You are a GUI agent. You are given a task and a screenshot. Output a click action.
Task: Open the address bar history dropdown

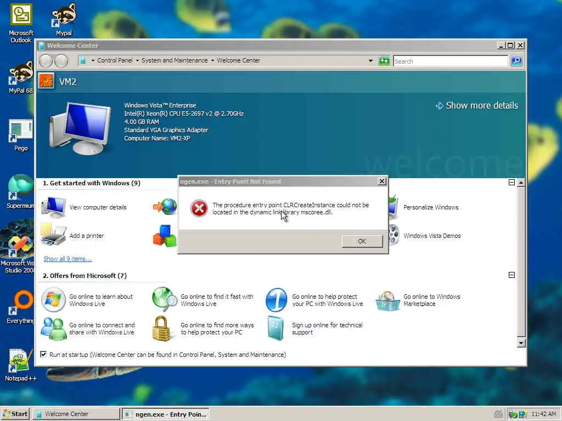tap(370, 61)
